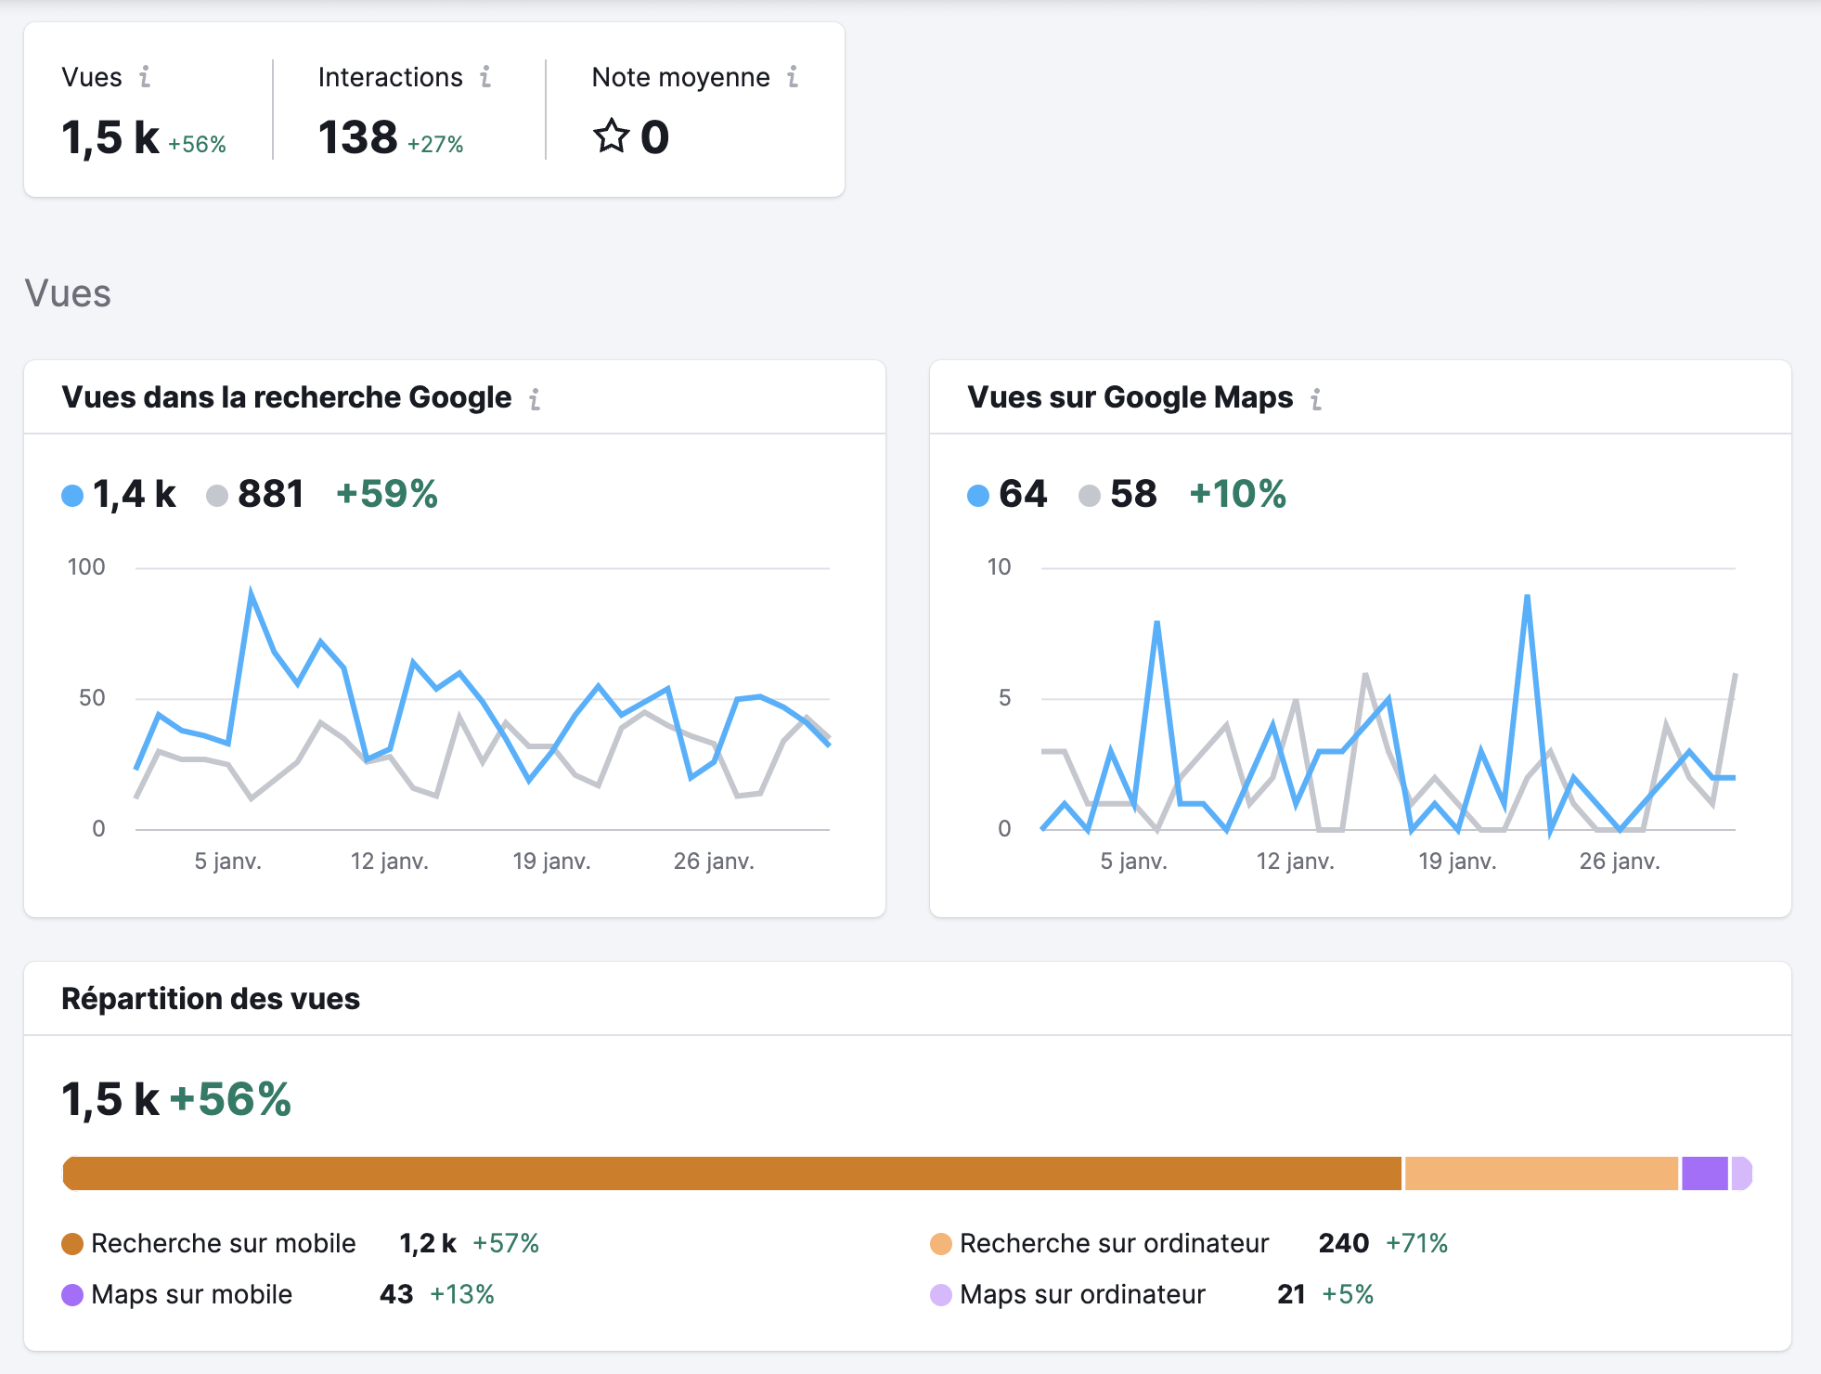Click the dark orange mobile search bar segment

pyautogui.click(x=731, y=1173)
